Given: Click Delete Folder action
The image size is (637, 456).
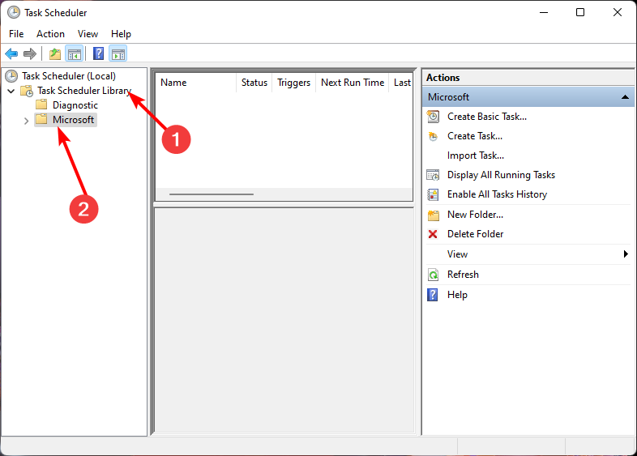Looking at the screenshot, I should click(475, 234).
